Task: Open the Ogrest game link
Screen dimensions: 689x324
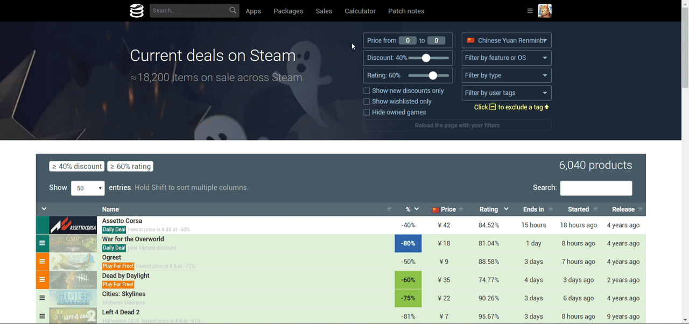Action: (x=111, y=257)
